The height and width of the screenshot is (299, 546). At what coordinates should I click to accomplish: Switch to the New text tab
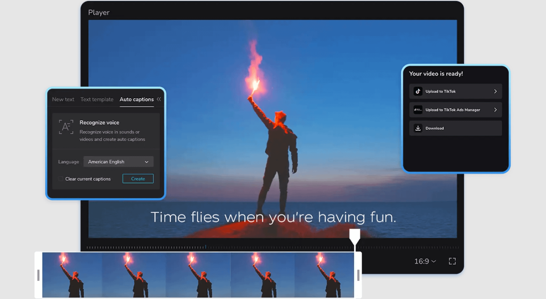pyautogui.click(x=63, y=99)
